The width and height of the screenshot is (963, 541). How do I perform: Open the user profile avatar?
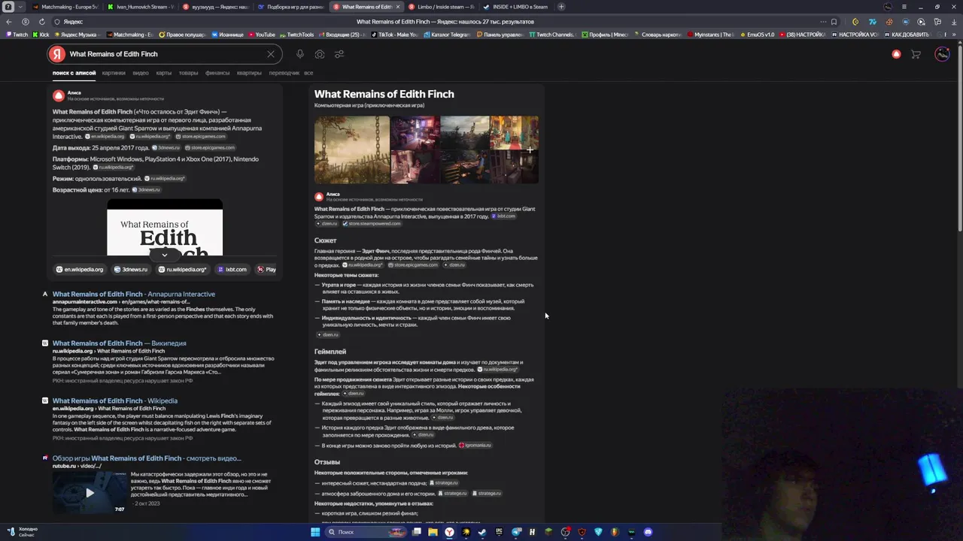(x=942, y=54)
